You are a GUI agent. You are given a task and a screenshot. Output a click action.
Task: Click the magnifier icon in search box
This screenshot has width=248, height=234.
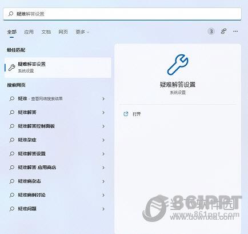[11, 14]
